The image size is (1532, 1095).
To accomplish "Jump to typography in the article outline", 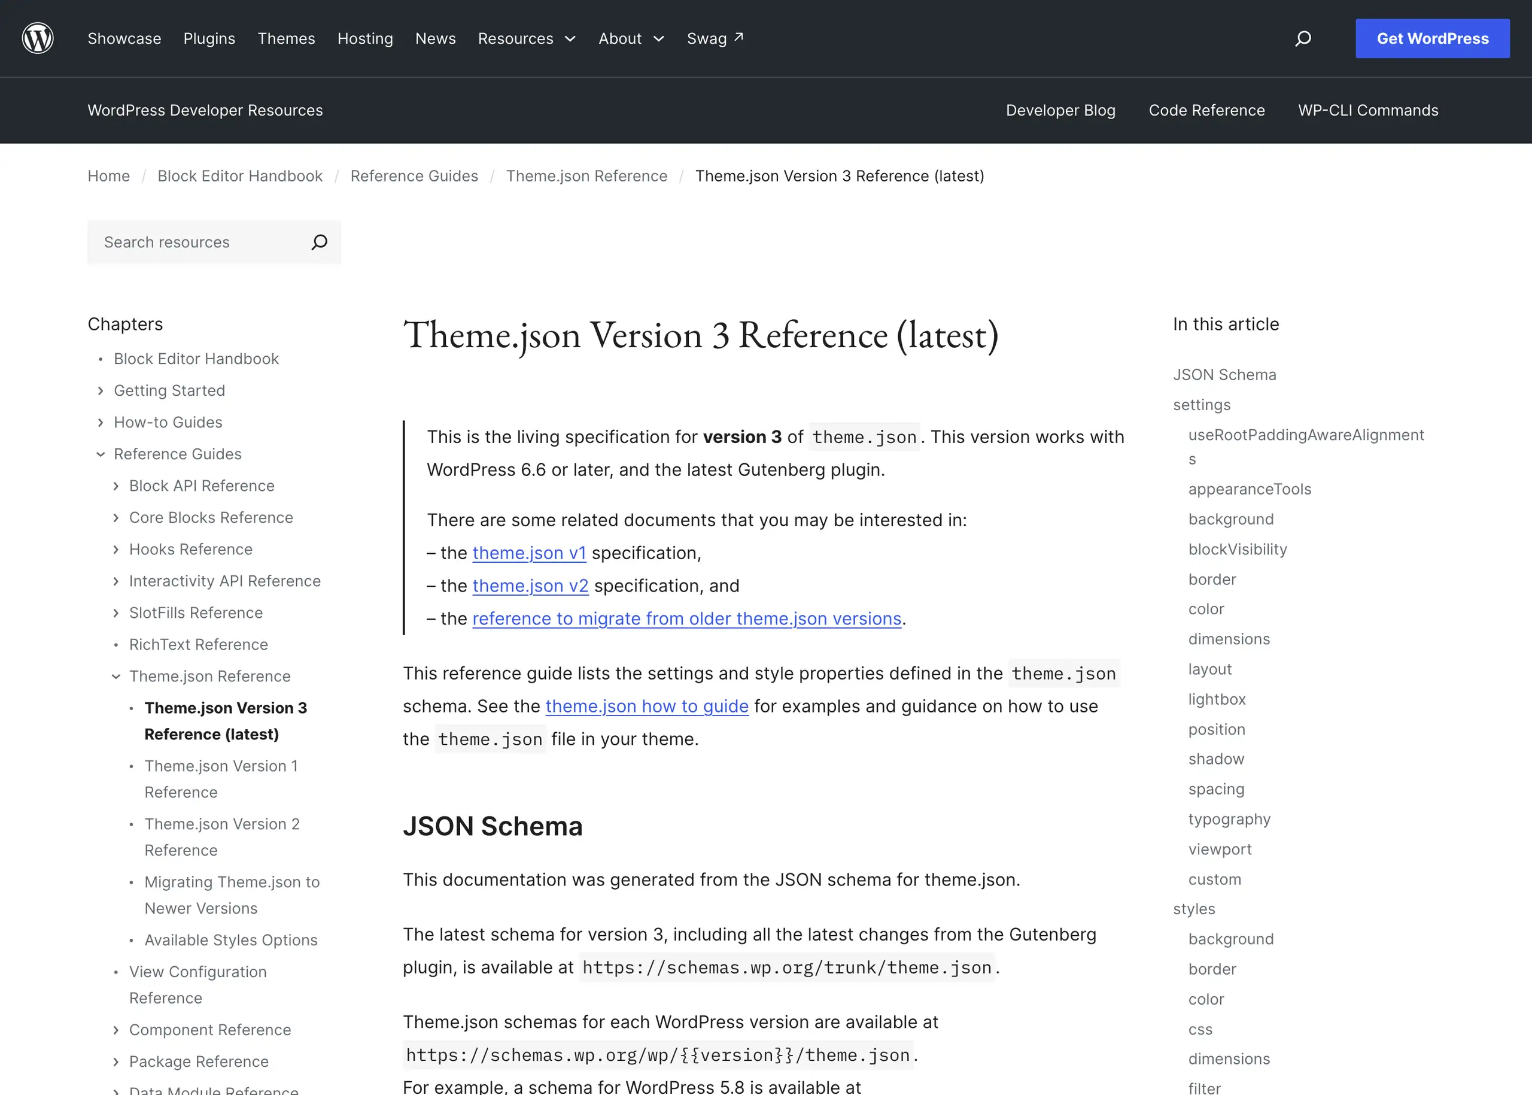I will click(1229, 819).
